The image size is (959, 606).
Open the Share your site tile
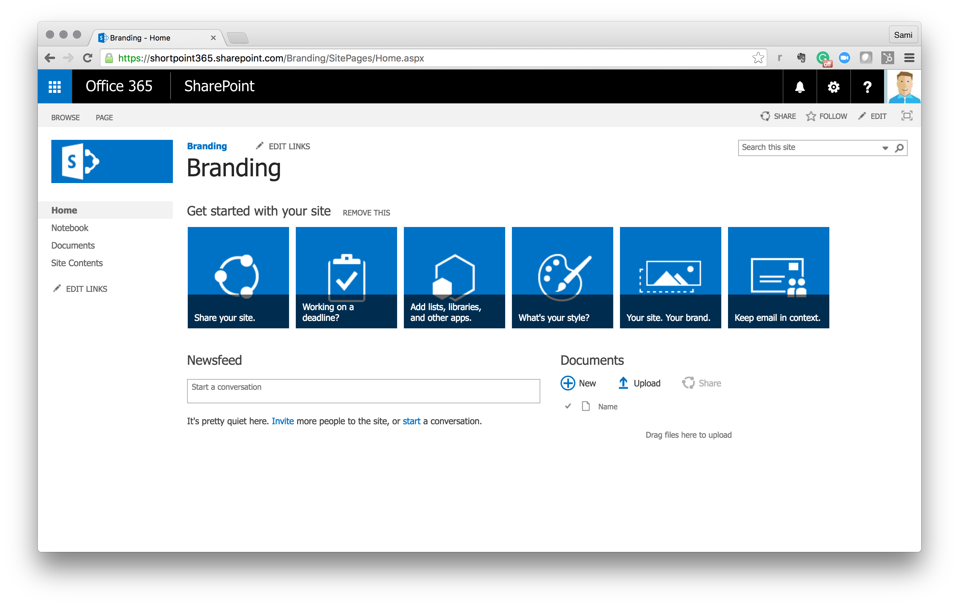(x=238, y=278)
